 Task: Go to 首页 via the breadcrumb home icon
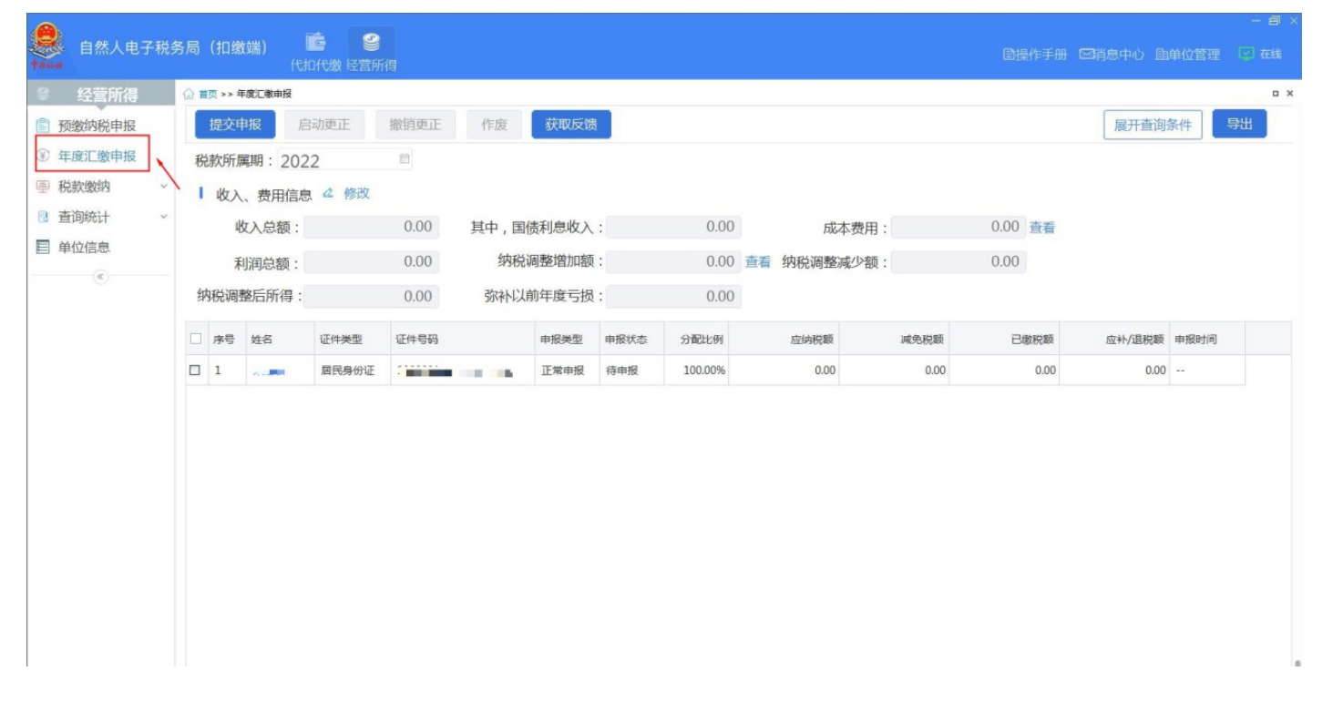pos(189,94)
